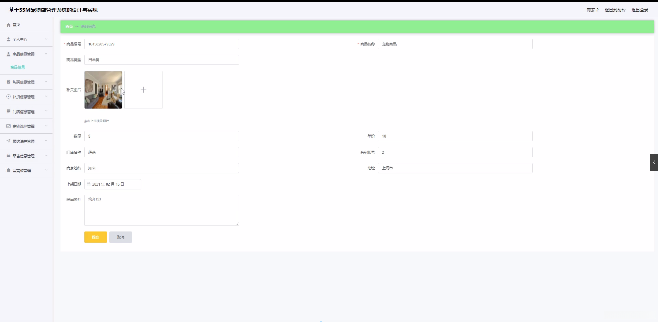This screenshot has width=658, height=322.
Task: Expand the 昭告信息管理 chevron
Action: pos(46,156)
